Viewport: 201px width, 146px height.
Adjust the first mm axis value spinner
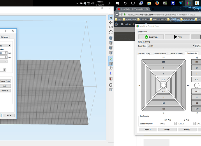coord(6,53)
